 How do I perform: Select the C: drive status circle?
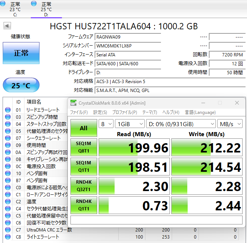coord(3,3)
